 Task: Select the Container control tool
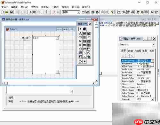(80, 57)
